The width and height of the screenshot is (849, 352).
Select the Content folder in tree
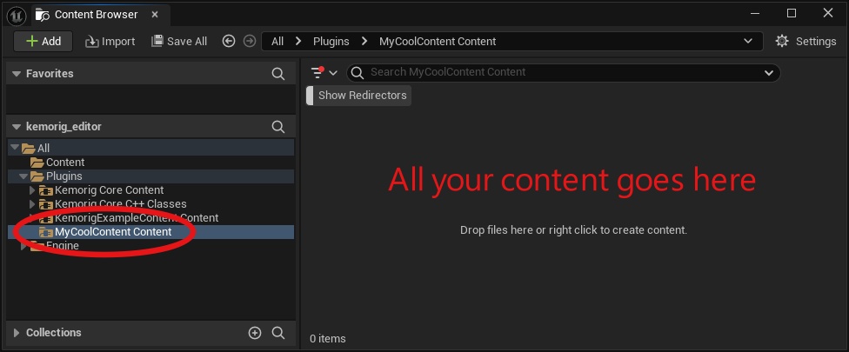pos(64,163)
